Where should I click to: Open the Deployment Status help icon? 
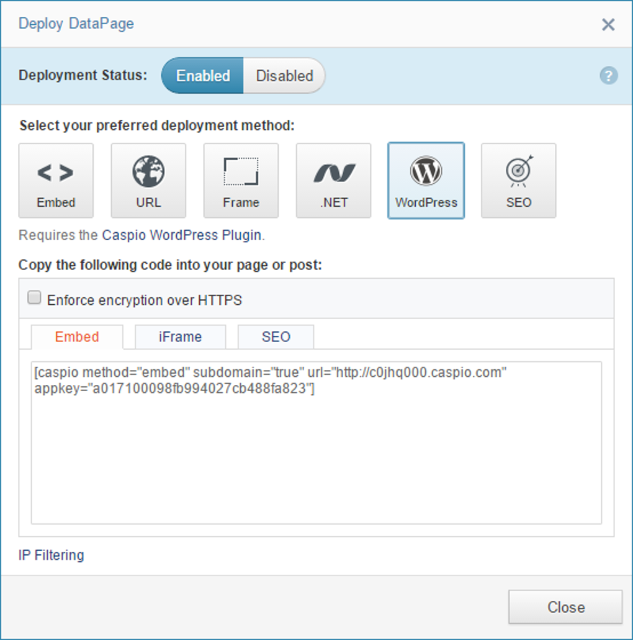[x=608, y=75]
